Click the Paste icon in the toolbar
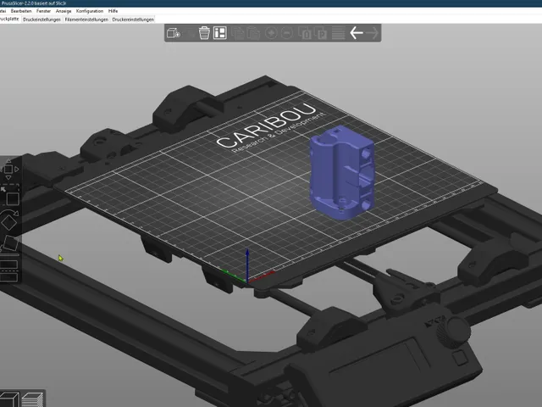Image resolution: width=542 pixels, height=407 pixels. [x=253, y=33]
